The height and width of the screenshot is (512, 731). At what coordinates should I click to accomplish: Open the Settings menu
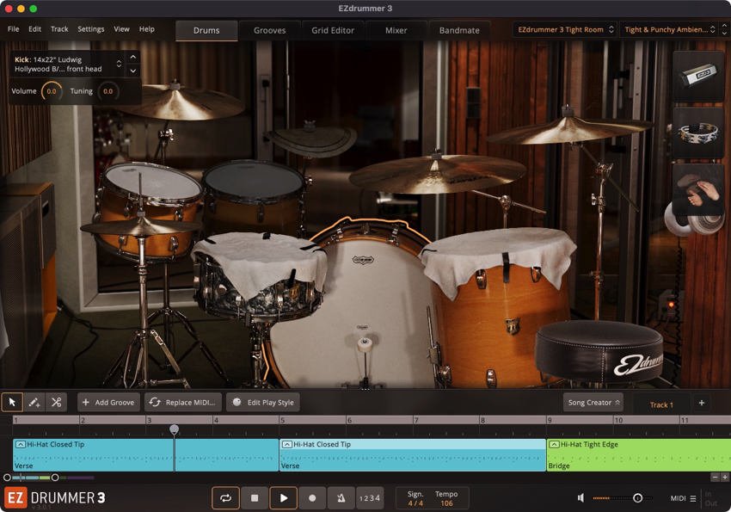[x=91, y=29]
